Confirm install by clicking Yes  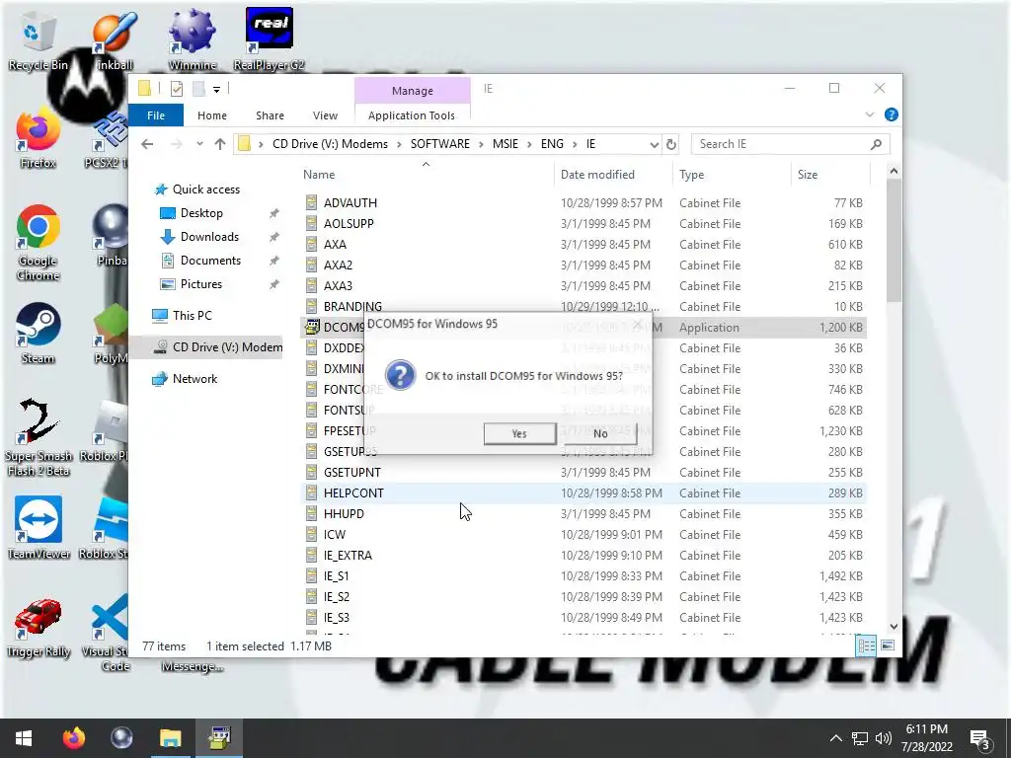(x=519, y=434)
